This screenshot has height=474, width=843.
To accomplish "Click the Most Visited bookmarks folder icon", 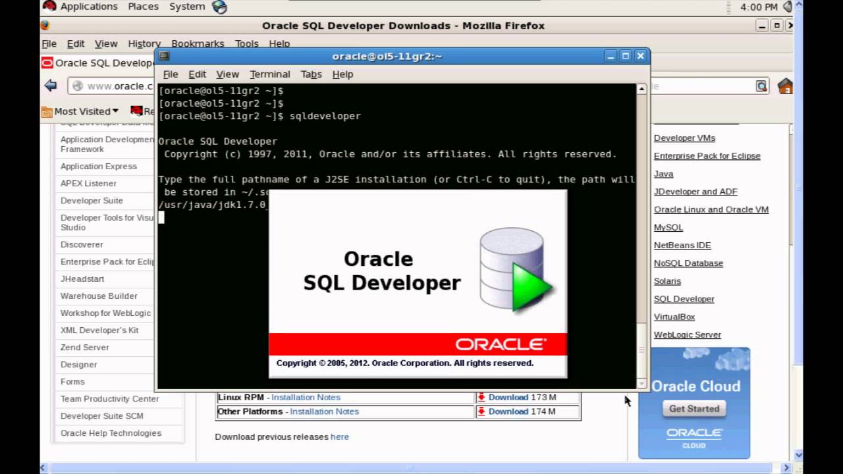I will tap(47, 111).
